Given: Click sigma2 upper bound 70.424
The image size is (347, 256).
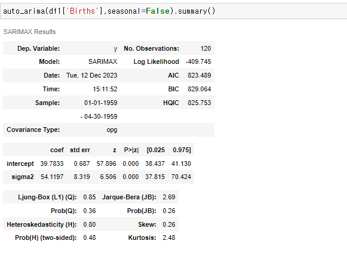Looking at the screenshot, I should tap(181, 177).
